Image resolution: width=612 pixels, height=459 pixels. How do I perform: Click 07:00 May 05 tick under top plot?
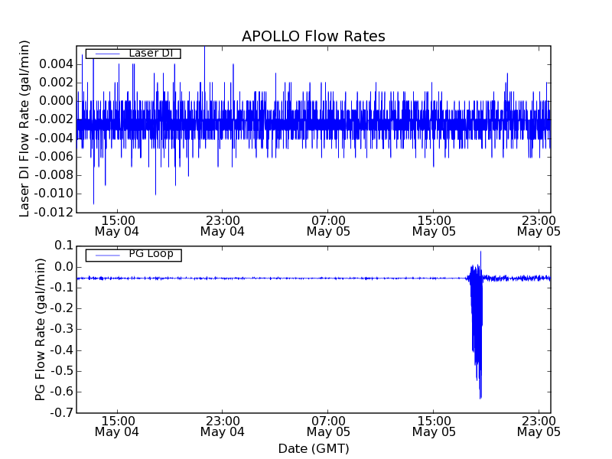point(327,224)
